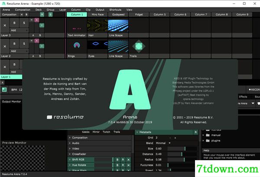Toggle composition master M button

[x=42, y=15]
